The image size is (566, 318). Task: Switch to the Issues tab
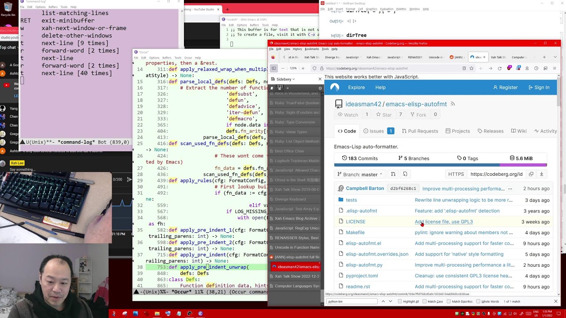click(x=379, y=131)
